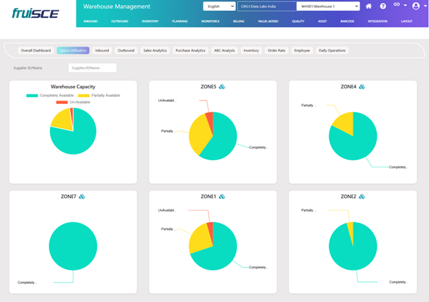Click the link icon in header
429x302 pixels.
tap(397, 6)
